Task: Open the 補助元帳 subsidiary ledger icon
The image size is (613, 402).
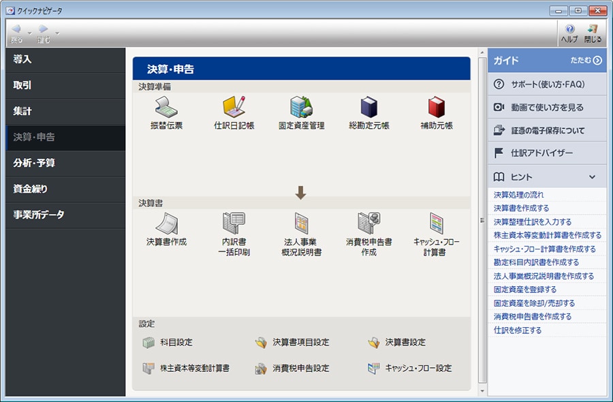Action: (435, 109)
